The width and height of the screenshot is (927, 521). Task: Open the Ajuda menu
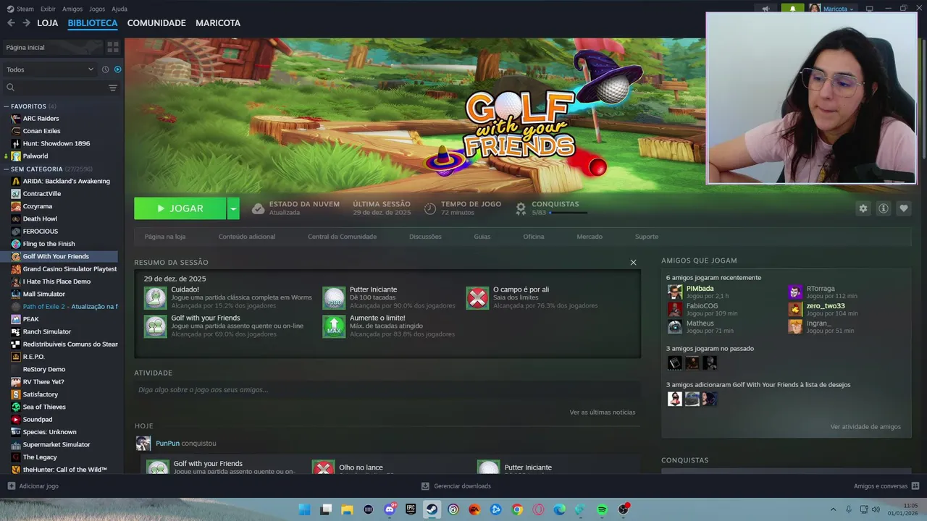(119, 9)
